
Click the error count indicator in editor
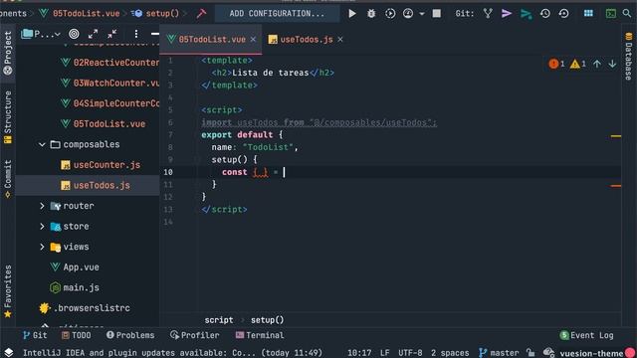pos(556,64)
